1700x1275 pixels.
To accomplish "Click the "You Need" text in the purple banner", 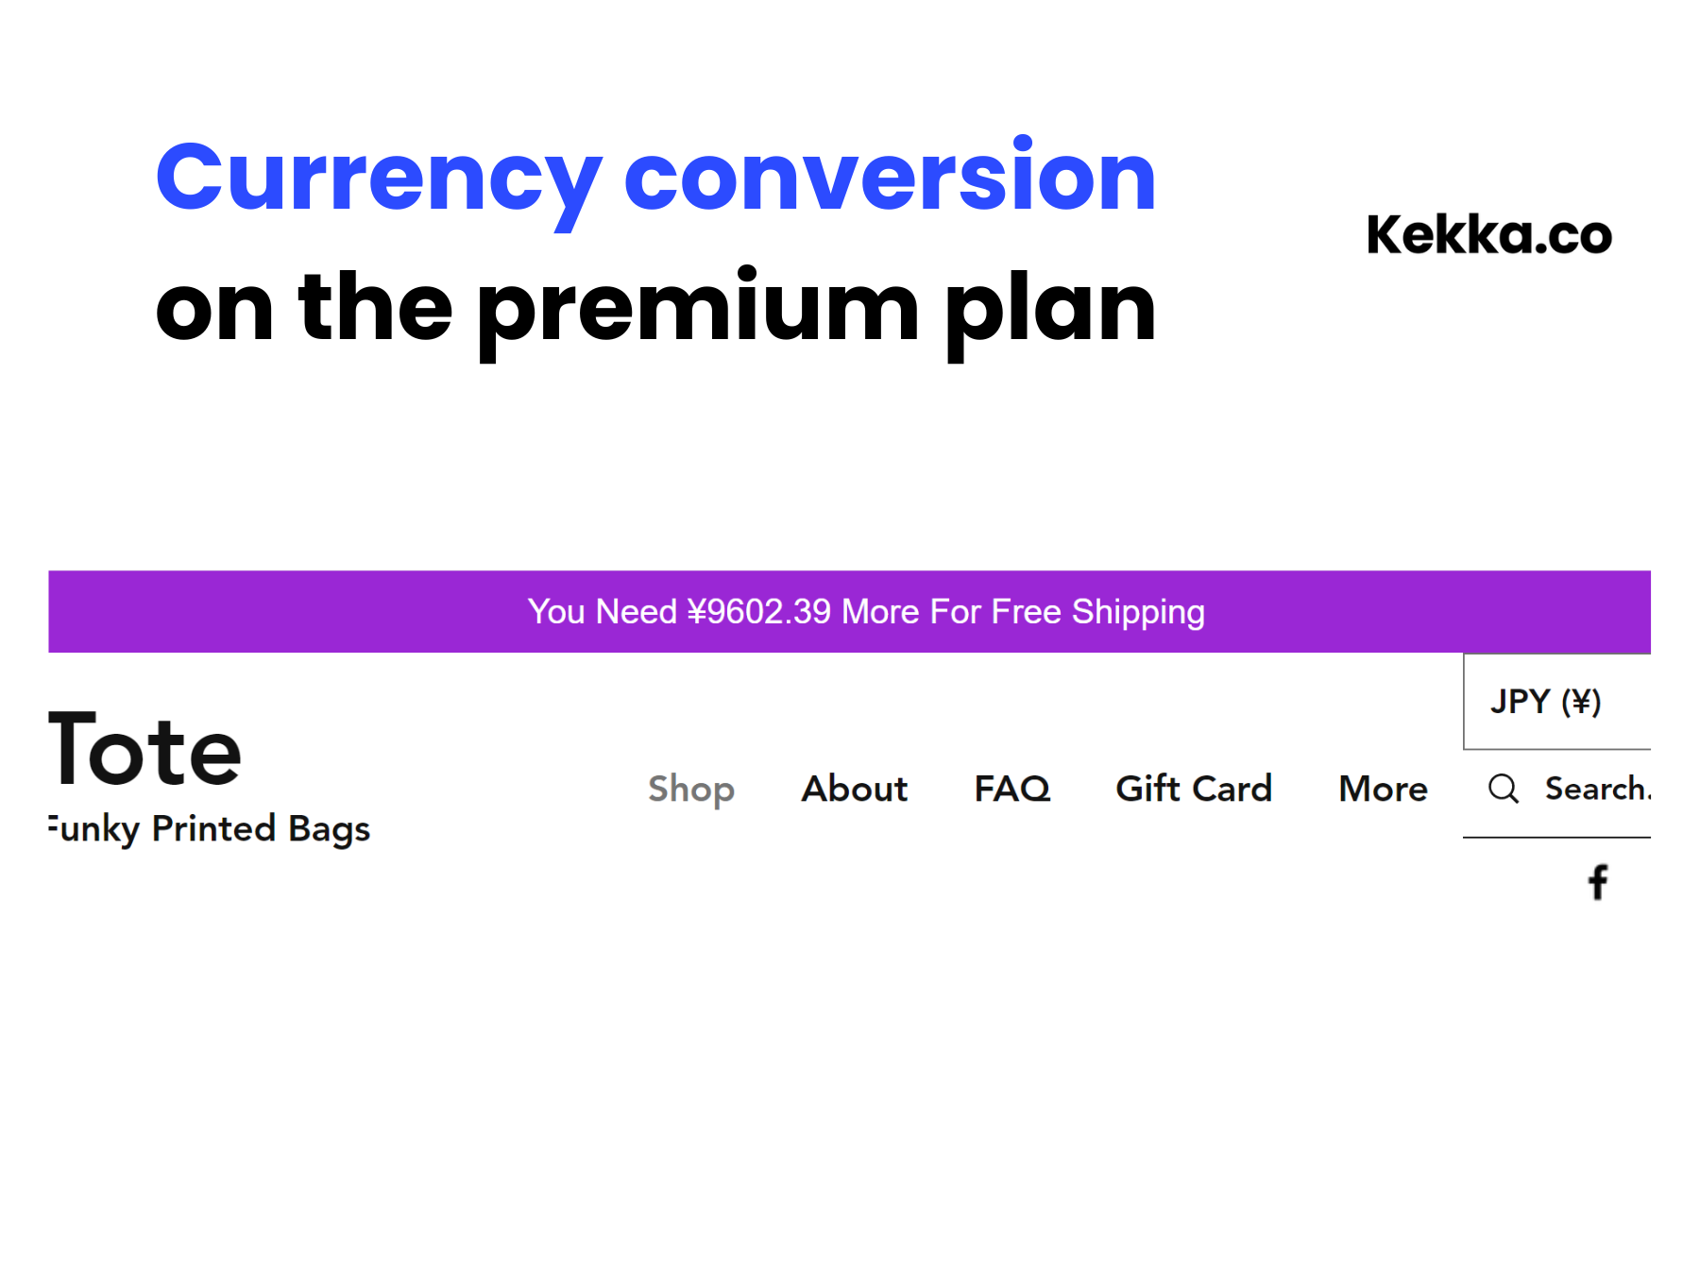I will [x=602, y=612].
